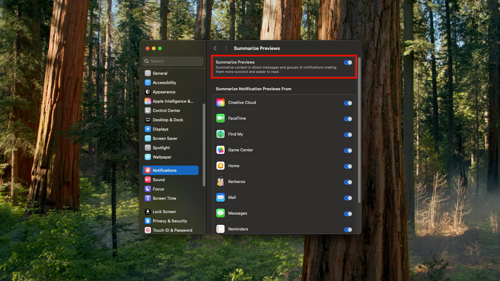Click the Notifications bell icon
The height and width of the screenshot is (281, 500).
coord(148,170)
